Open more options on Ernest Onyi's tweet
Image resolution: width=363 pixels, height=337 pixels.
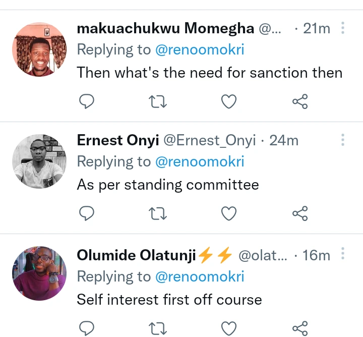[x=343, y=140]
